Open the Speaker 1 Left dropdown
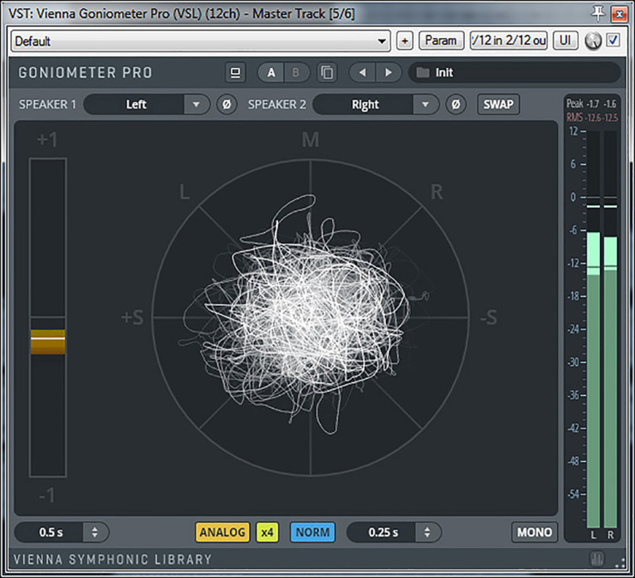Screen dimensions: 635x578 (x=147, y=104)
